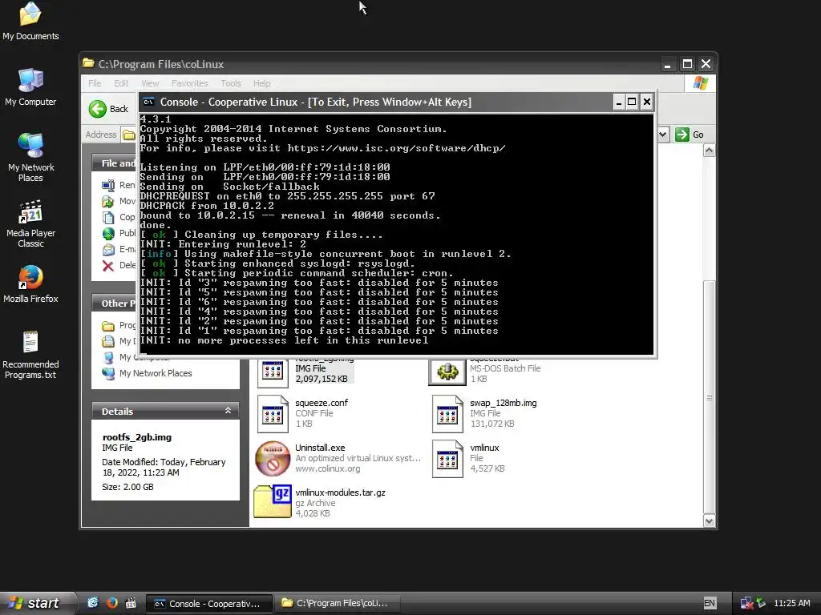
Task: Open My Network Places desktop icon
Action: (x=30, y=157)
